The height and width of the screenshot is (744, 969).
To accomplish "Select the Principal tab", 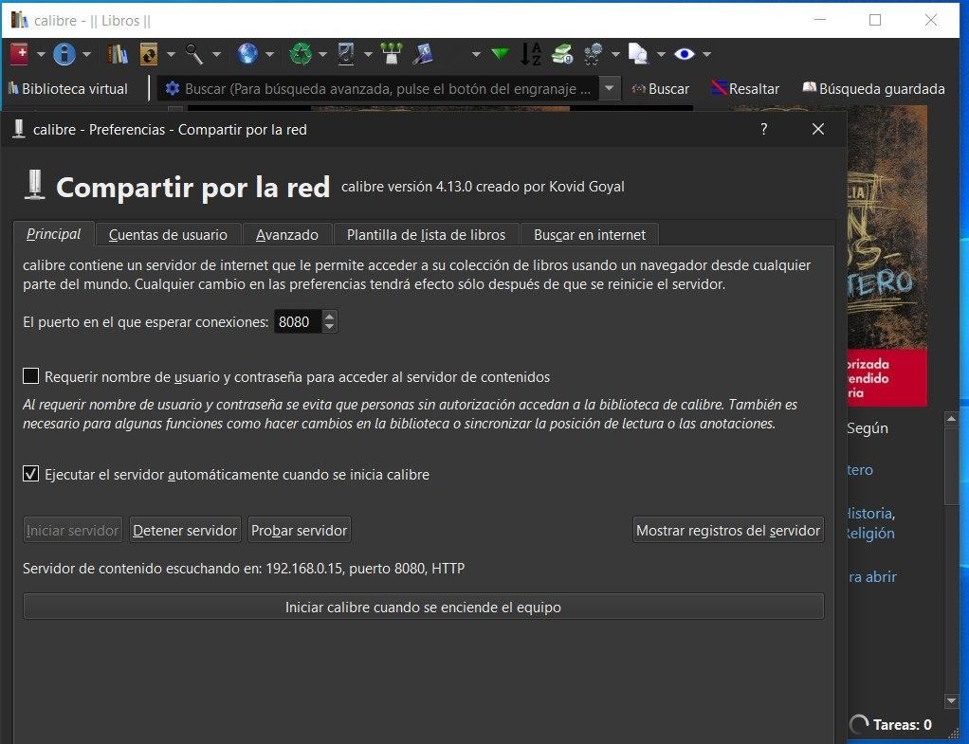I will 54,234.
